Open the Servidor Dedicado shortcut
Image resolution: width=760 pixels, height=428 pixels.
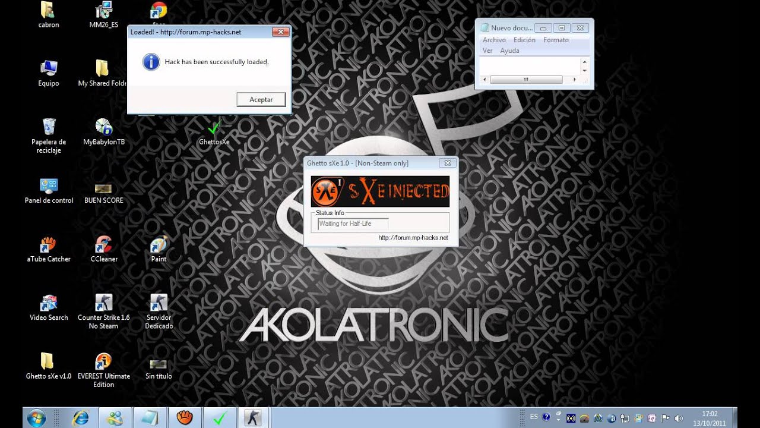pos(159,303)
